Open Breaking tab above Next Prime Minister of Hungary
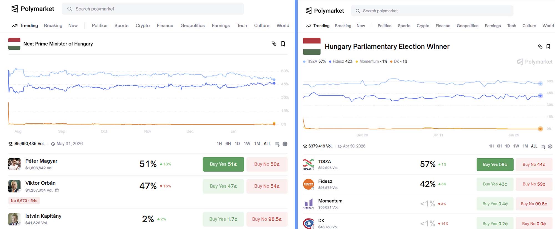The height and width of the screenshot is (229, 555). click(53, 26)
